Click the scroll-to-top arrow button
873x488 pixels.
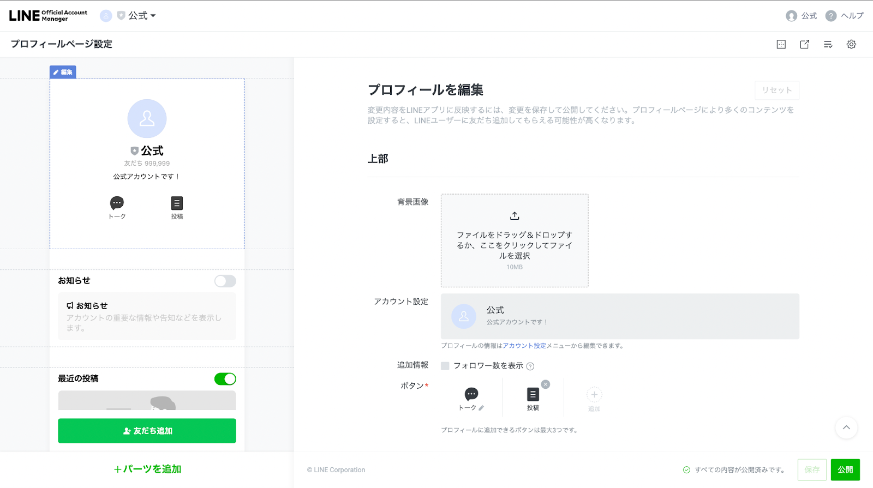846,427
